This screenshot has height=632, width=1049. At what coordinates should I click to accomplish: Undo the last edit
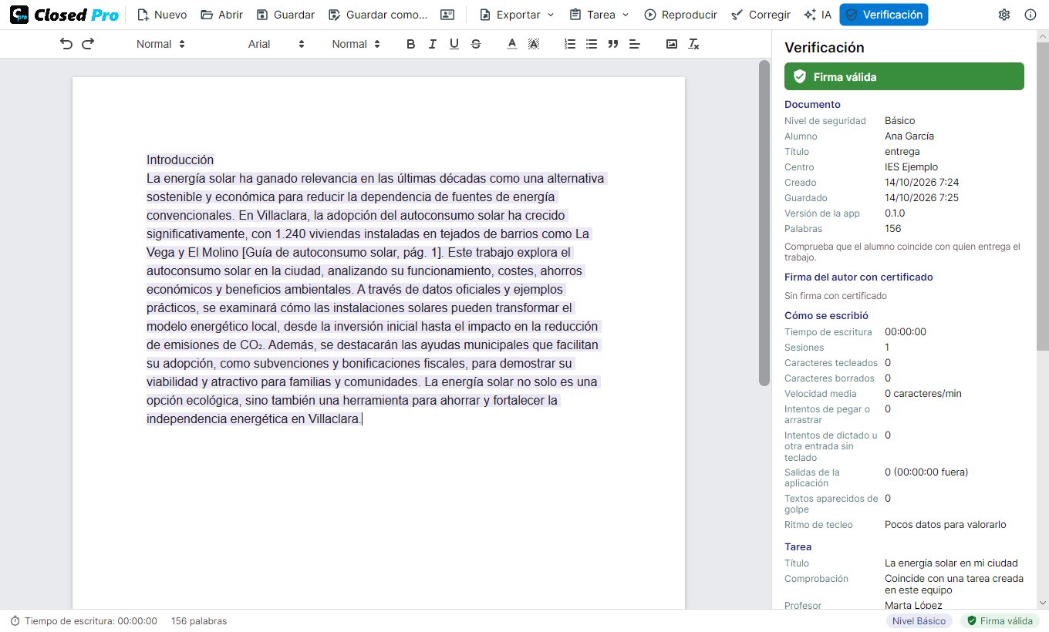66,44
